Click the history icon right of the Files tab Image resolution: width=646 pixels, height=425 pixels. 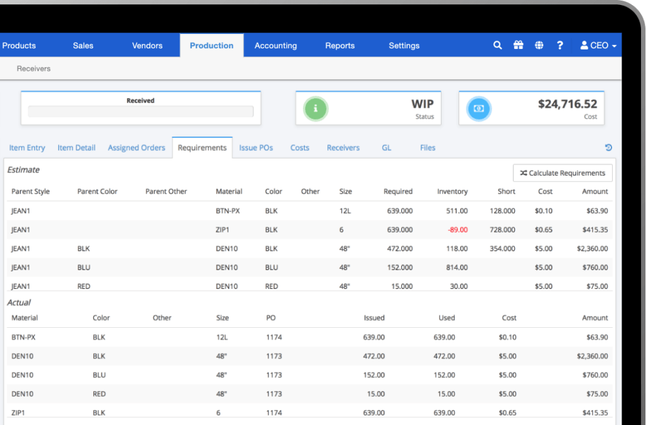pyautogui.click(x=607, y=147)
